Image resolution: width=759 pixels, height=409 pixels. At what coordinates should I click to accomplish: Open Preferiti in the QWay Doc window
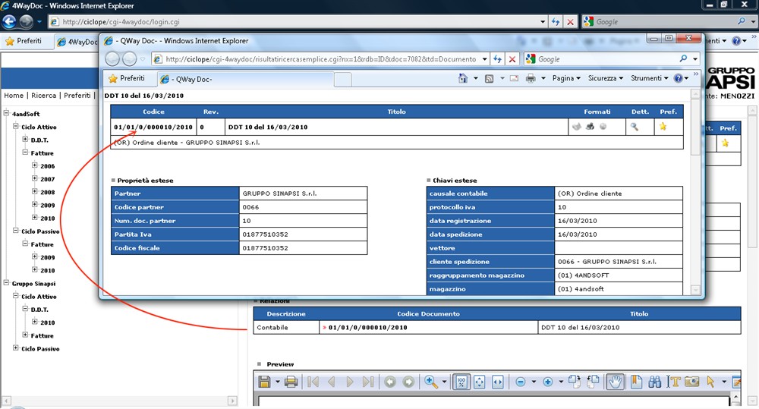(x=127, y=78)
